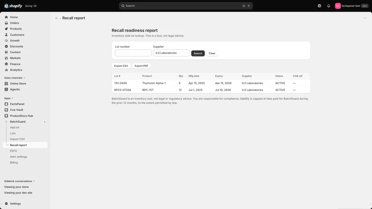Open the Settings gear icon
The width and height of the screenshot is (372, 209).
[6, 203]
